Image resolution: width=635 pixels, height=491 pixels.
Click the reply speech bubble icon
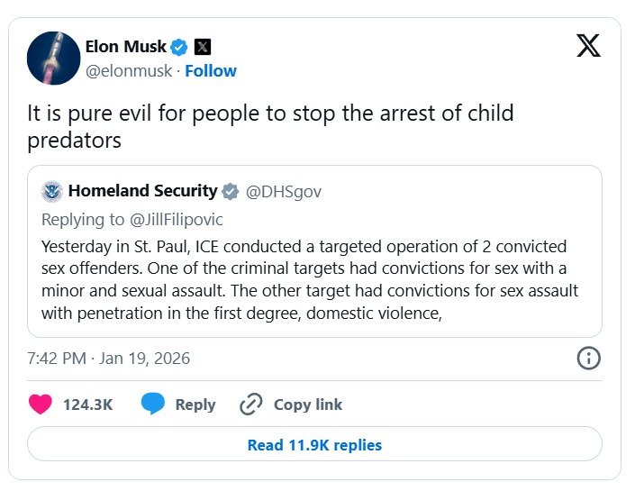point(154,405)
